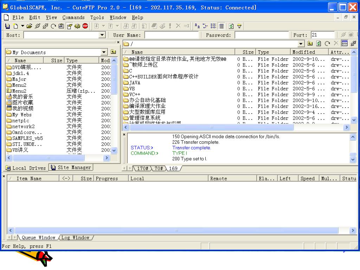Sort remote files by Modified column

(309, 52)
